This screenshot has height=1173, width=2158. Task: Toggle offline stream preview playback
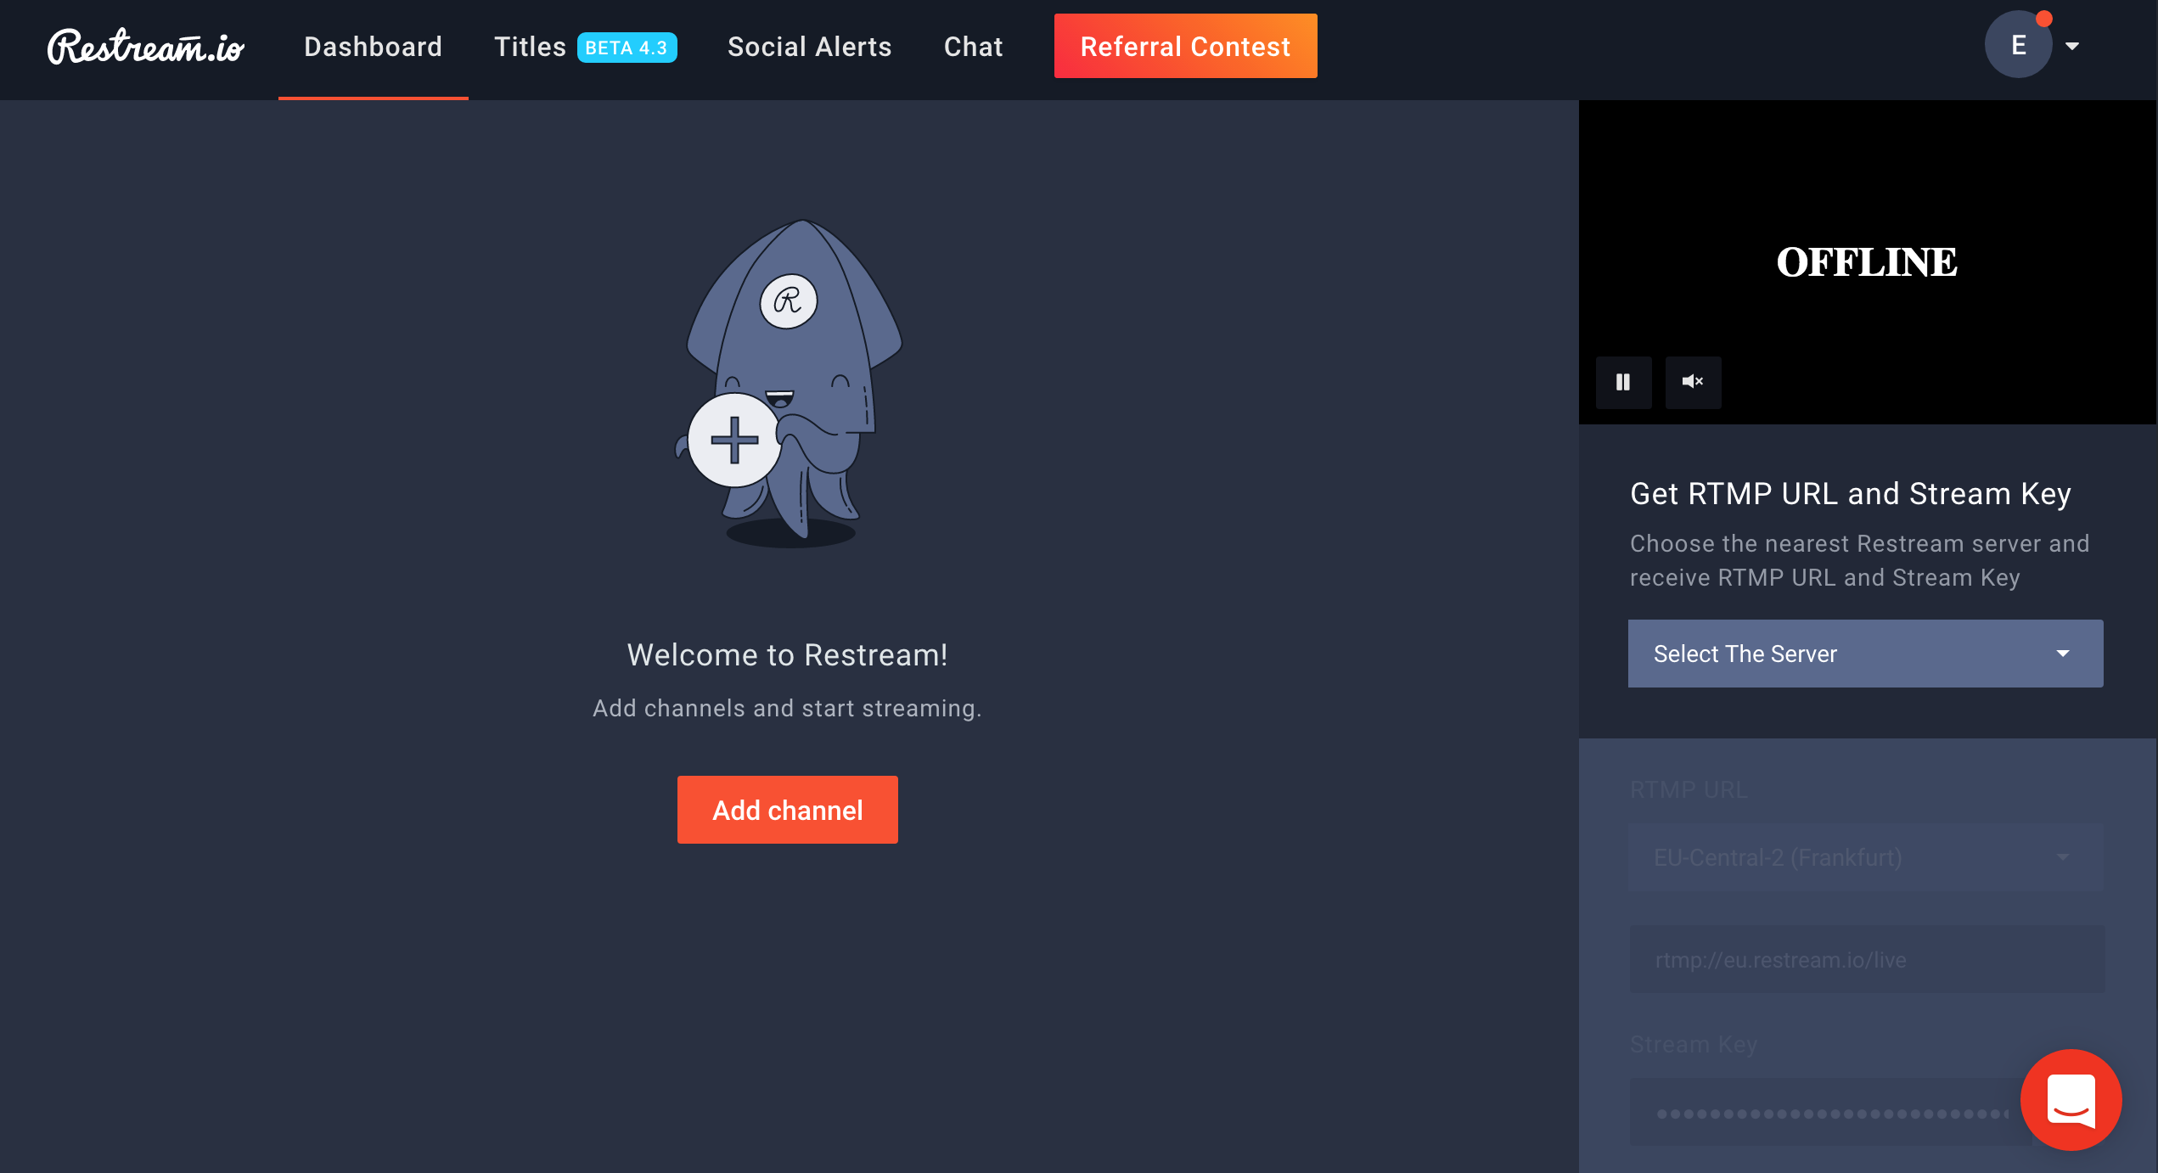pos(1621,381)
